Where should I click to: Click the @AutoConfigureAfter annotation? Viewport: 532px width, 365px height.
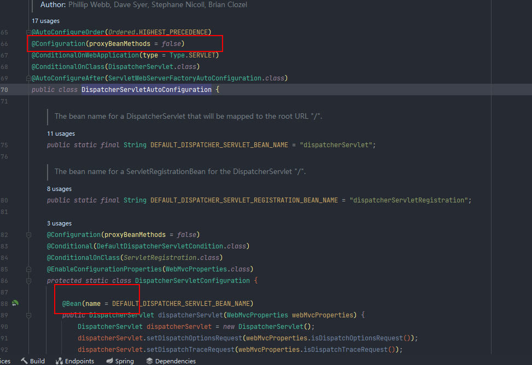click(68, 78)
